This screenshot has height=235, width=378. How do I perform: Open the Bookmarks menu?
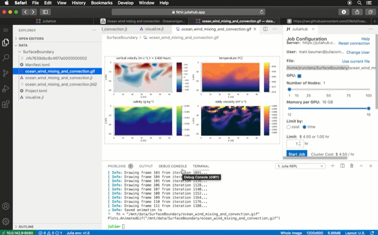102,3
